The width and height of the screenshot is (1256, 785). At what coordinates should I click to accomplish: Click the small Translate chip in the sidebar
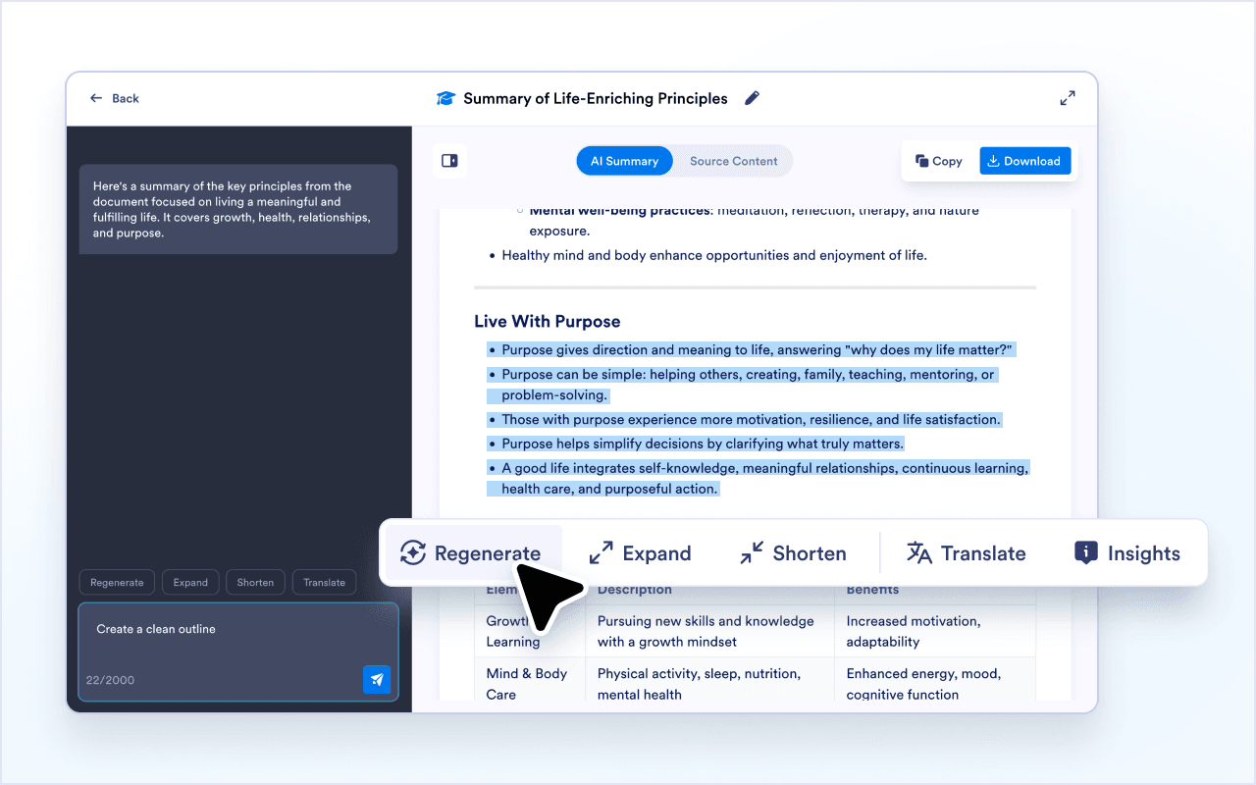point(324,582)
